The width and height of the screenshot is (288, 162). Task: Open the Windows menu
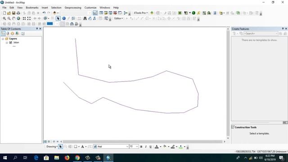[105, 8]
